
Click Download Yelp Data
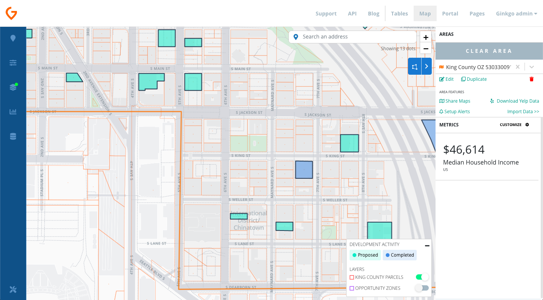pyautogui.click(x=514, y=101)
